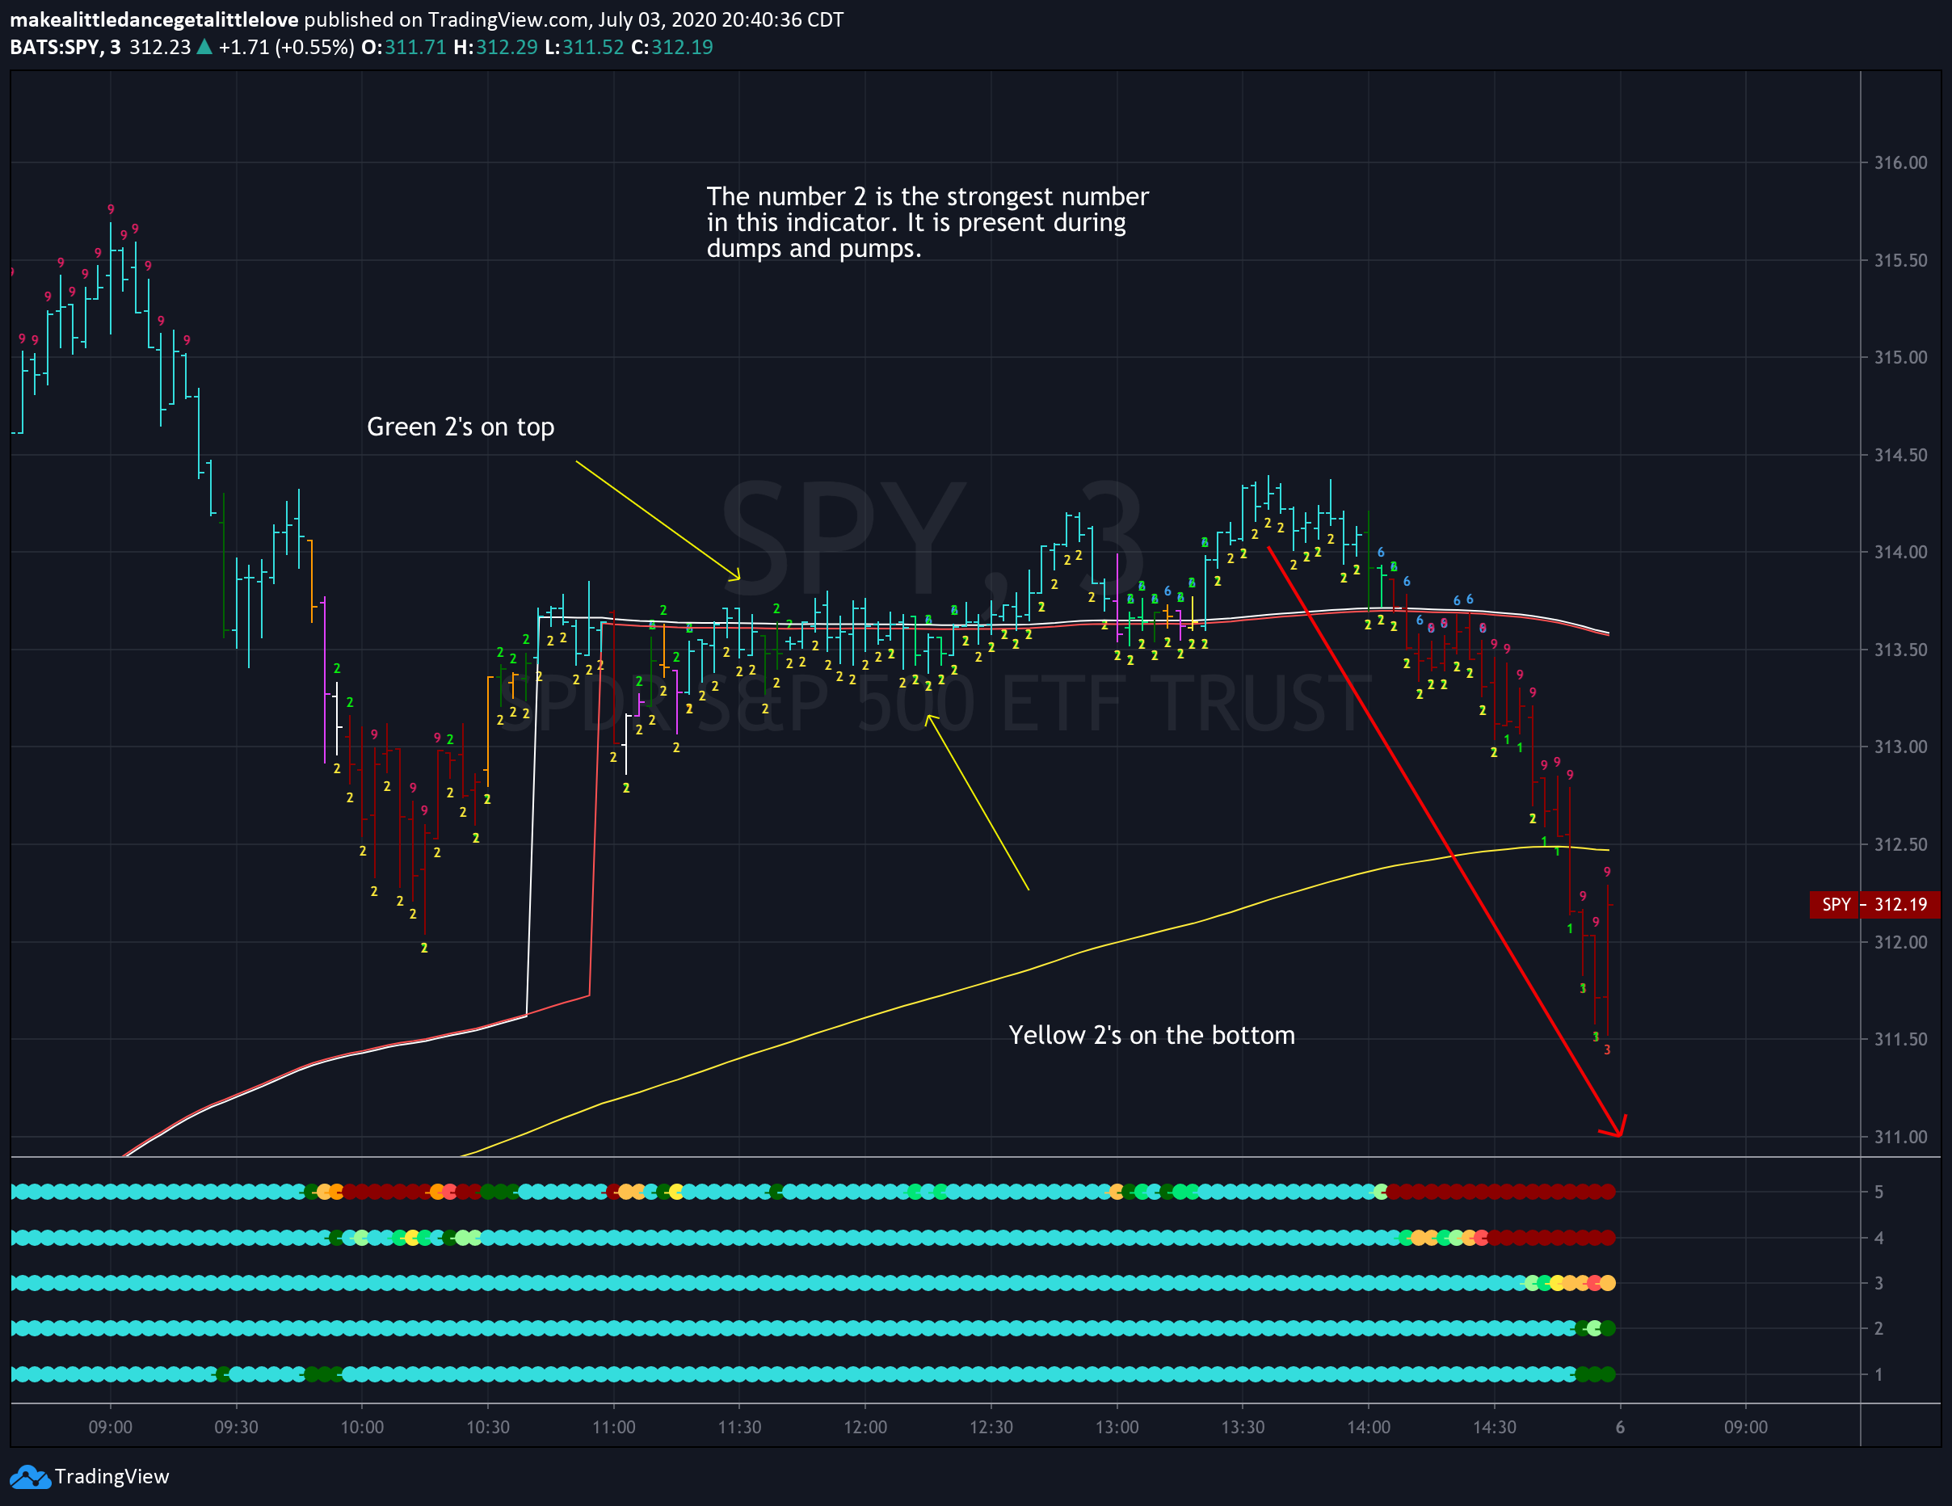Click the 316.00 price scale label
This screenshot has height=1506, width=1952.
(x=1900, y=162)
